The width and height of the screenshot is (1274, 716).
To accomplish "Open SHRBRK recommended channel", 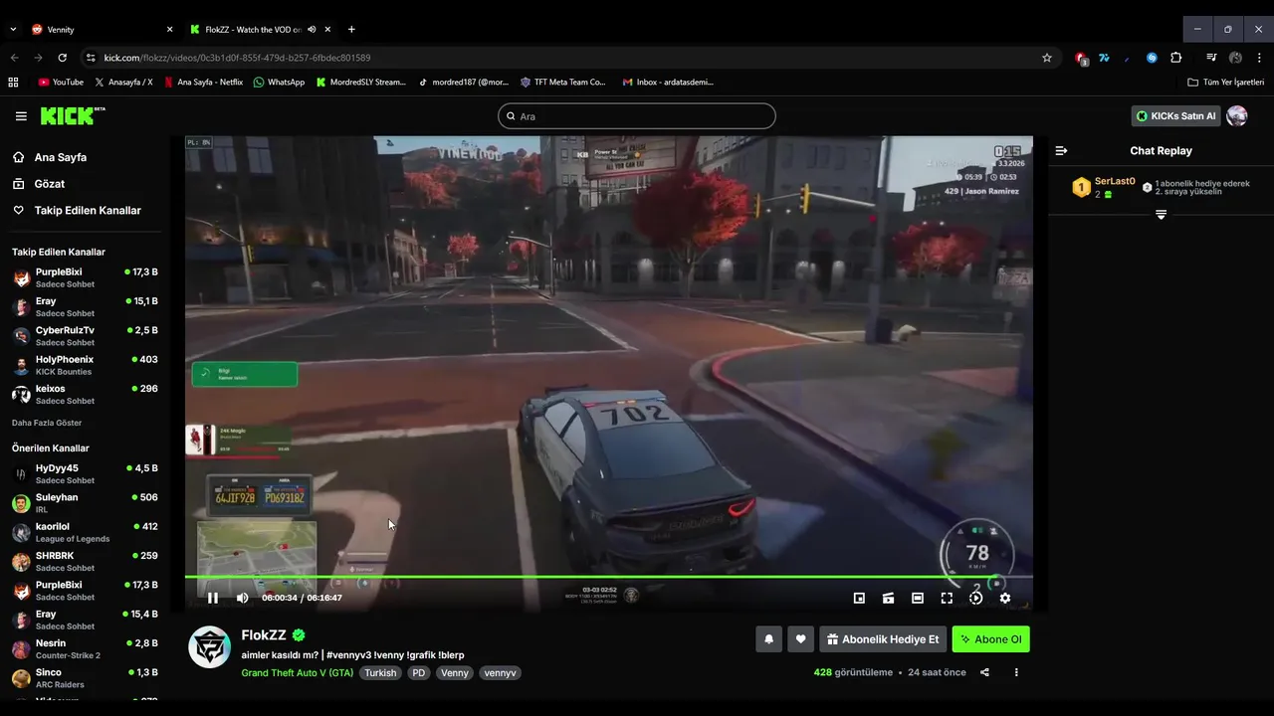I will pos(85,562).
